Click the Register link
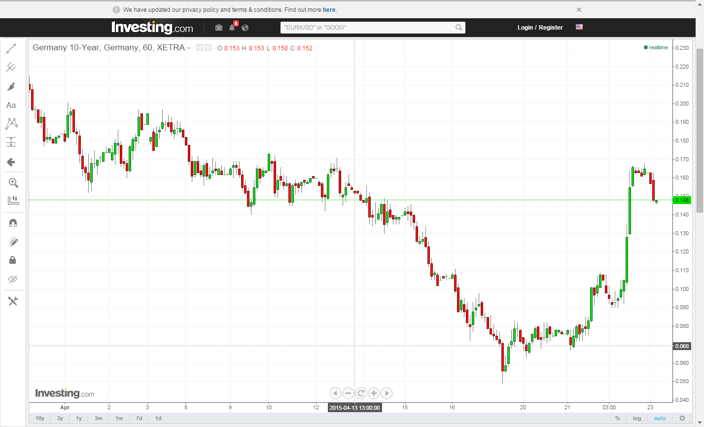704x427 pixels. (x=551, y=28)
